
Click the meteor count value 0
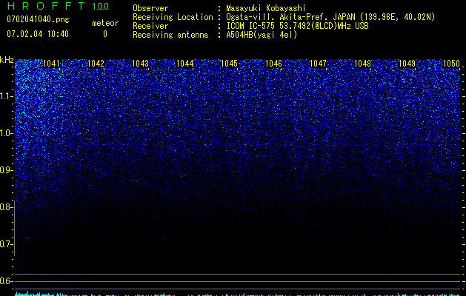point(105,34)
